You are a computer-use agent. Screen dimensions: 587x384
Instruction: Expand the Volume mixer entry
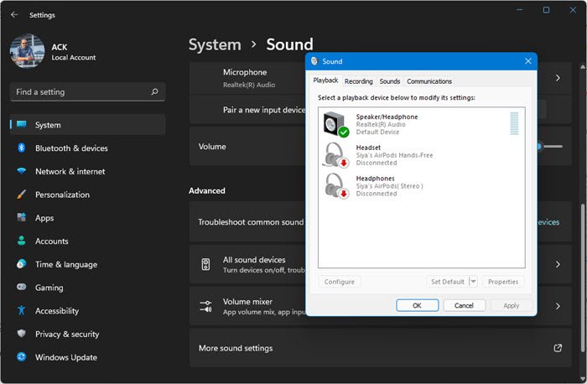[x=558, y=306]
